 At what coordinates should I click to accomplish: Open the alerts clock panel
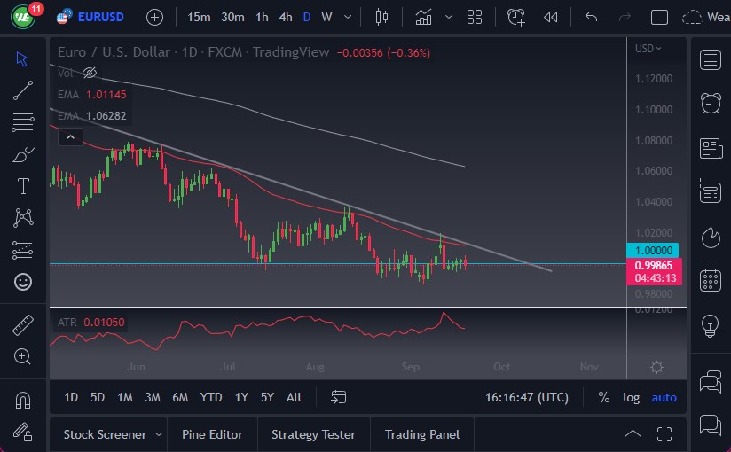pos(710,103)
